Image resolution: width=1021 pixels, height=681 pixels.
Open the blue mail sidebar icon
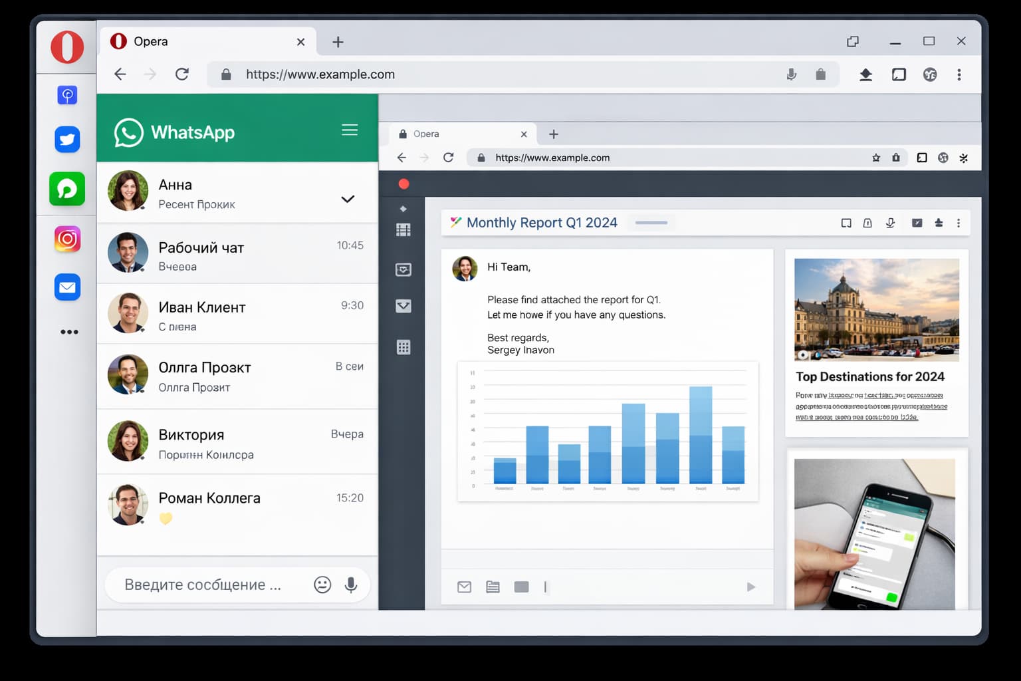pos(67,287)
